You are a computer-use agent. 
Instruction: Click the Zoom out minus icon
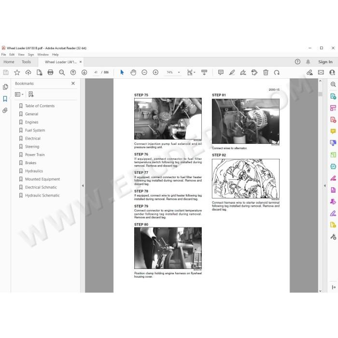[x=144, y=72]
